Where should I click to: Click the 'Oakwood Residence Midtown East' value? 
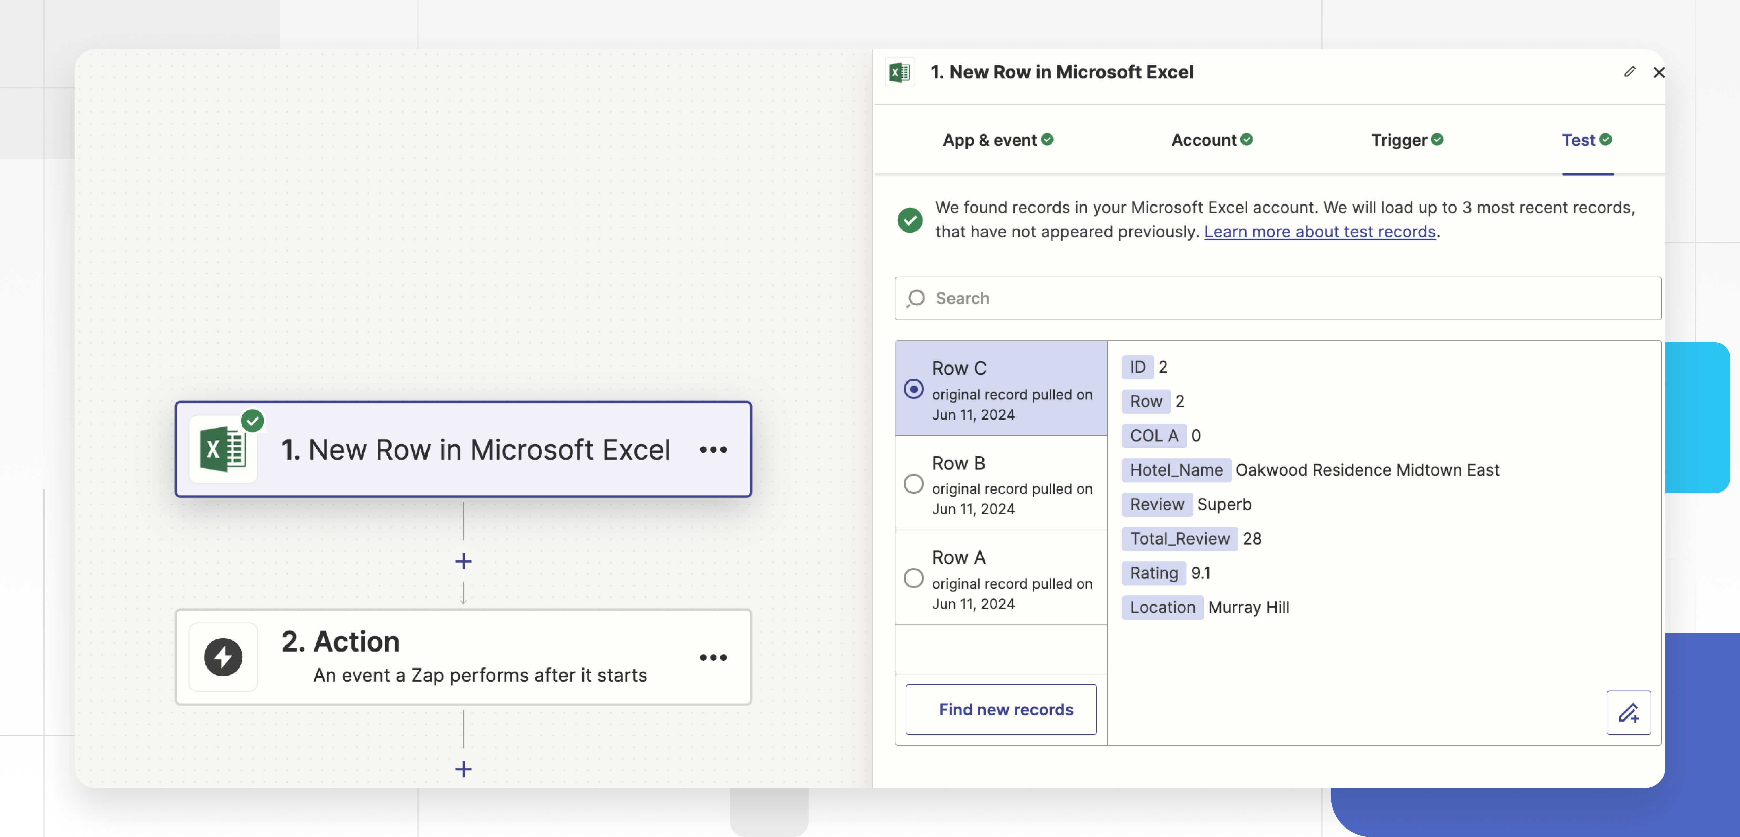pos(1367,470)
